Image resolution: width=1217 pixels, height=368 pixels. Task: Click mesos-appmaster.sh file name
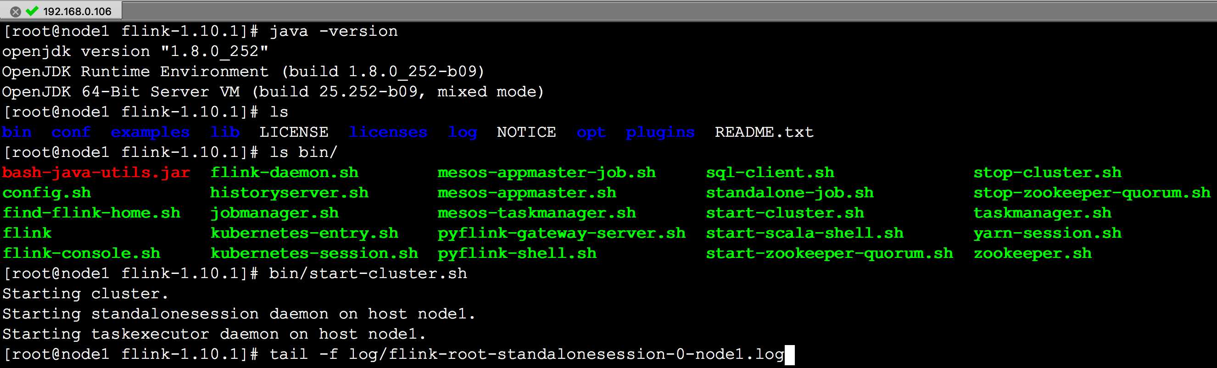click(527, 193)
